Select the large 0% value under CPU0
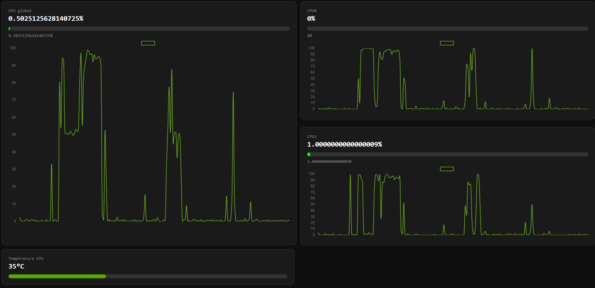 pos(311,18)
